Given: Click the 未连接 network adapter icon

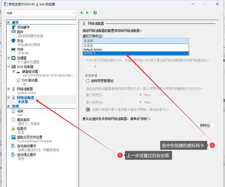Looking at the screenshot, I should coord(13,98).
